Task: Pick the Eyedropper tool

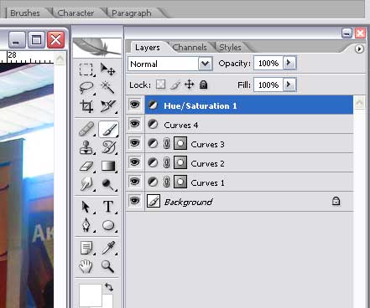Action: point(108,248)
